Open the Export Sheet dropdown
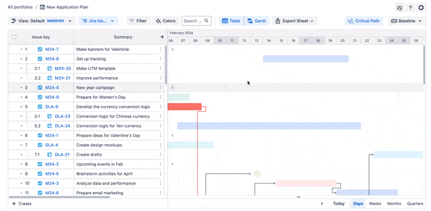The height and width of the screenshot is (211, 431). [294, 21]
